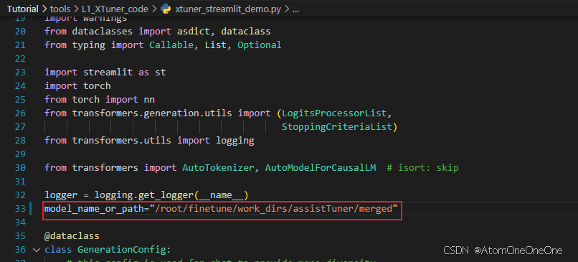Click transformers.utils on line 28

[x=122, y=141]
